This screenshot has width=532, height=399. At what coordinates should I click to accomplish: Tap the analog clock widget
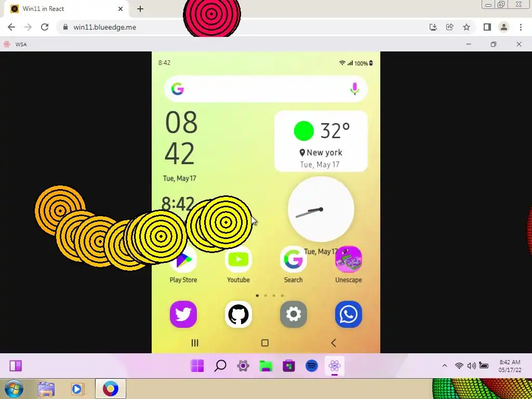321,209
